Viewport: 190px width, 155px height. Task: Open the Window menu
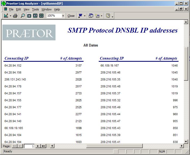(x=46, y=9)
